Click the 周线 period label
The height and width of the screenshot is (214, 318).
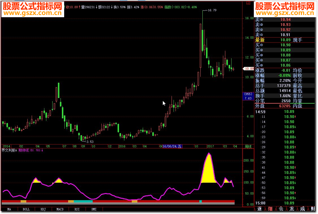pos(248,146)
